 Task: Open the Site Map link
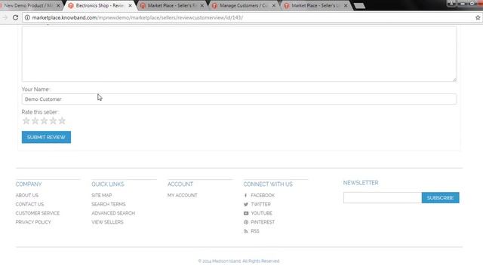click(x=102, y=196)
